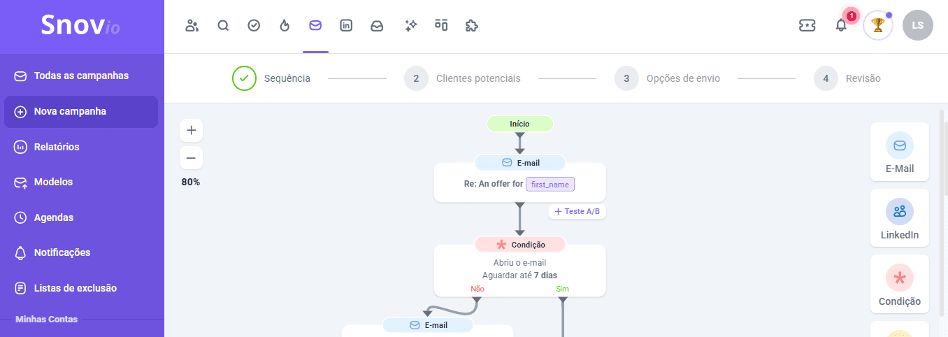Click the Snov.io logo

coord(80,26)
